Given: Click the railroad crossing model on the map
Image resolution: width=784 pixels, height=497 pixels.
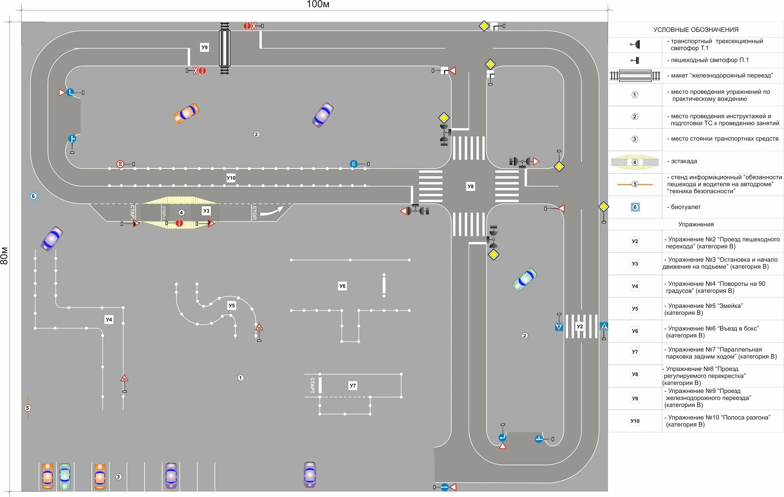Looking at the screenshot, I should click(x=225, y=48).
